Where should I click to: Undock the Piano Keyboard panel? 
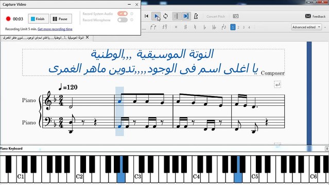327,149
